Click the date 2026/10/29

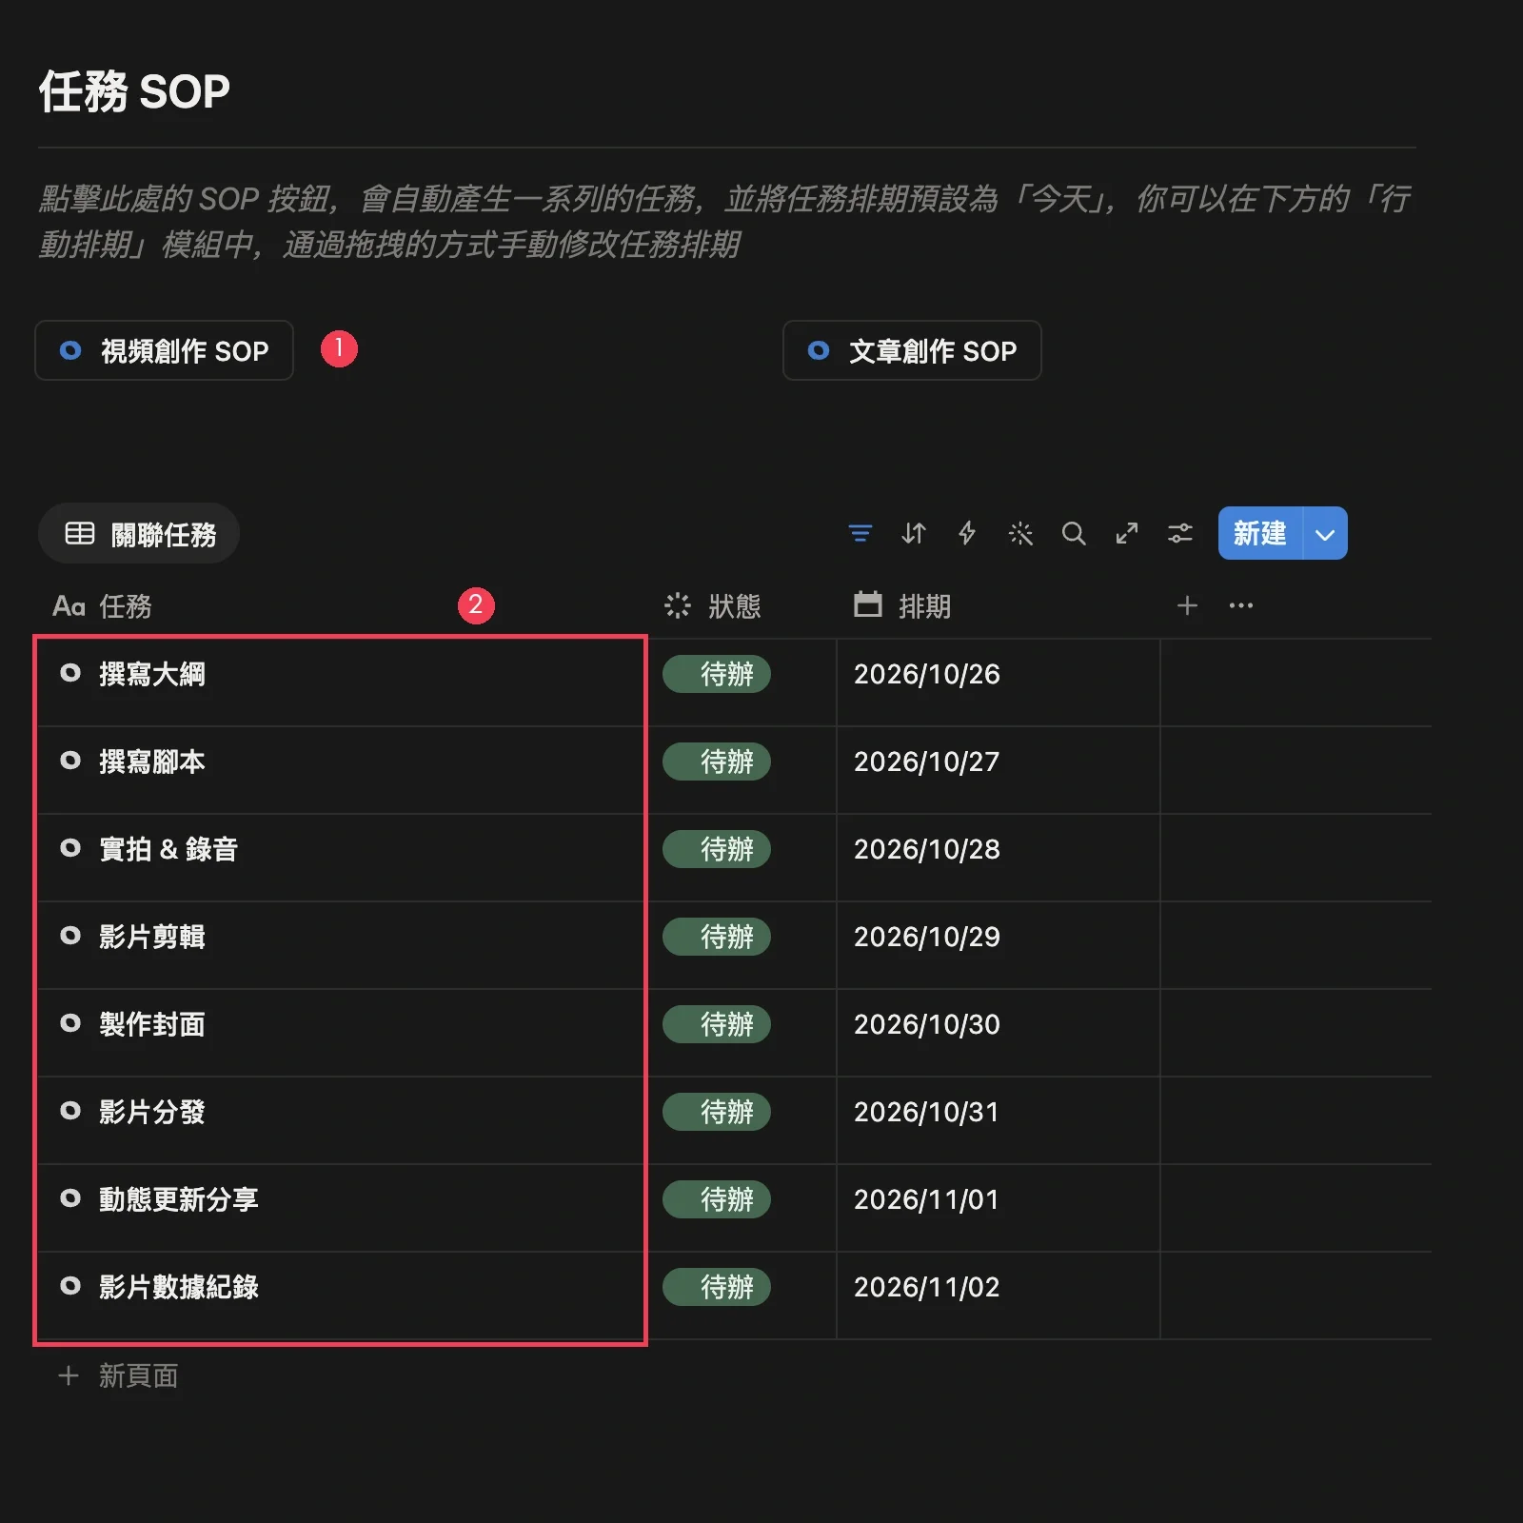click(x=927, y=937)
